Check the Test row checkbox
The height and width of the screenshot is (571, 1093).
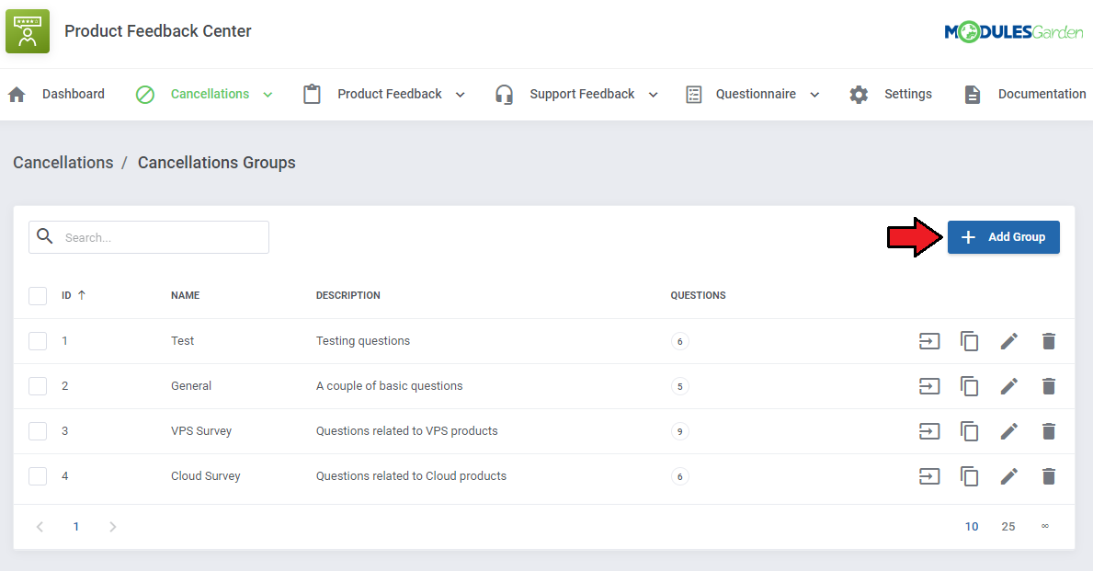pos(38,341)
